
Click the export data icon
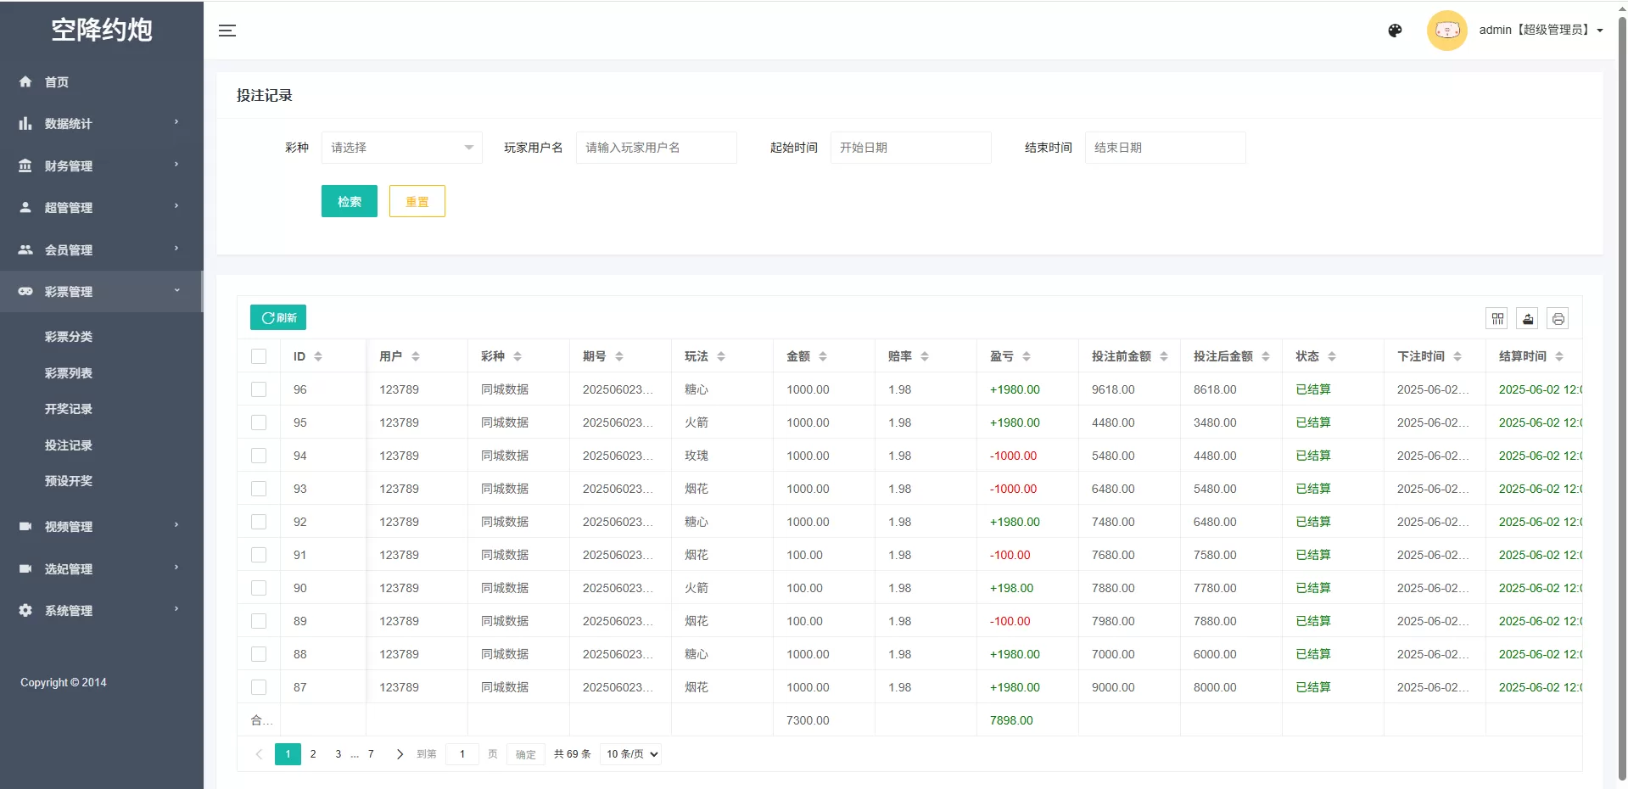click(1527, 318)
